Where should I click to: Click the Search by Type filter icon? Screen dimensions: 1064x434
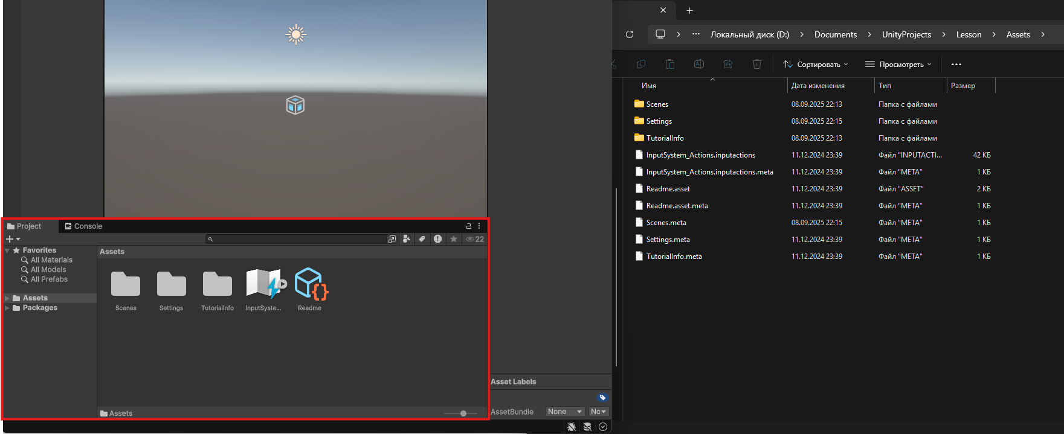407,239
